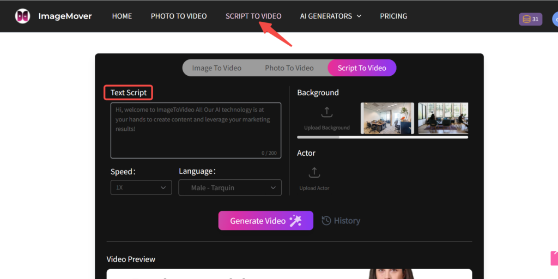Click the Generate Video button
This screenshot has width=558, height=279.
pos(266,221)
